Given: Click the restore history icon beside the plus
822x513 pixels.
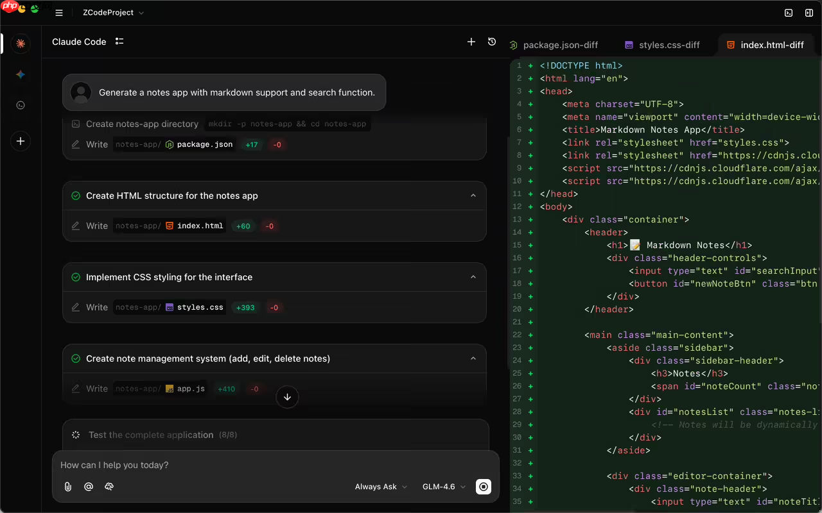Looking at the screenshot, I should point(492,41).
